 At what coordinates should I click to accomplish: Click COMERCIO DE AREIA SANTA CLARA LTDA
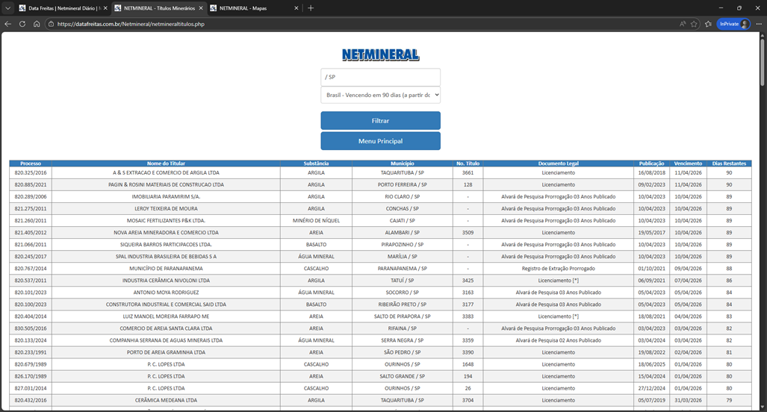coord(166,328)
